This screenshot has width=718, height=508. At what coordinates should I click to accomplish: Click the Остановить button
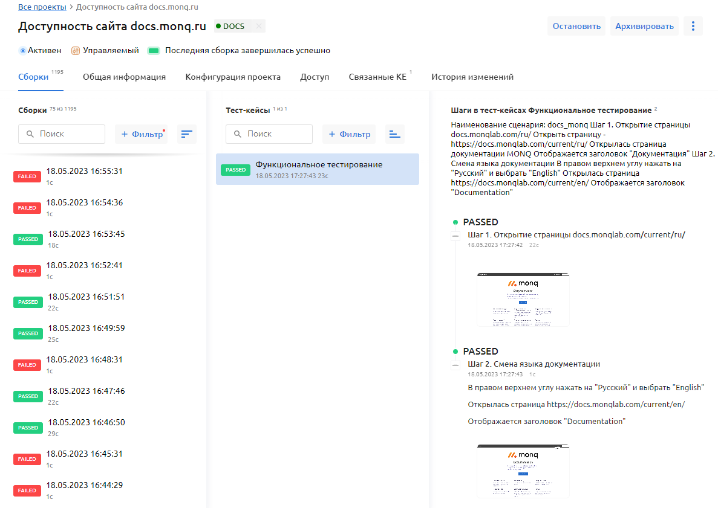pyautogui.click(x=576, y=26)
